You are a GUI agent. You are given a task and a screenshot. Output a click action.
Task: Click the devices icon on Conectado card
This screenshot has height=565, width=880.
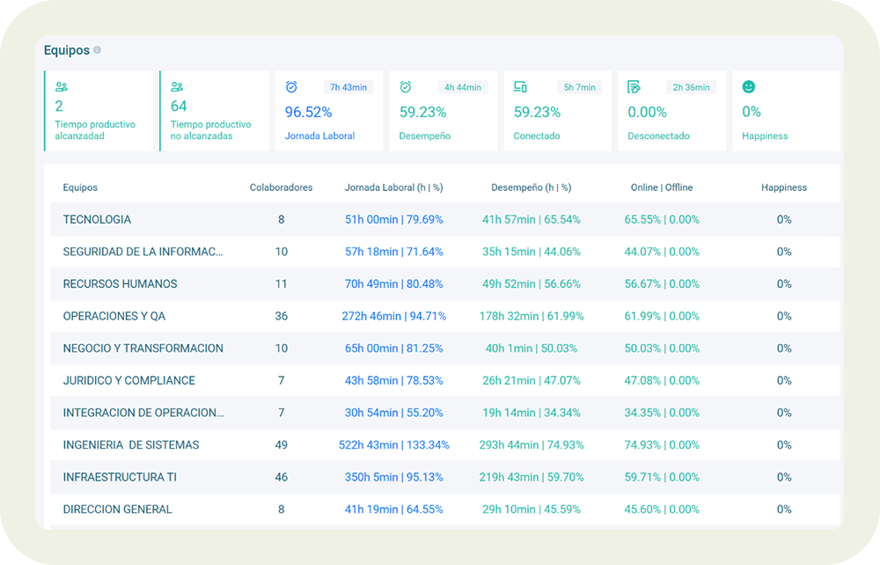point(520,87)
